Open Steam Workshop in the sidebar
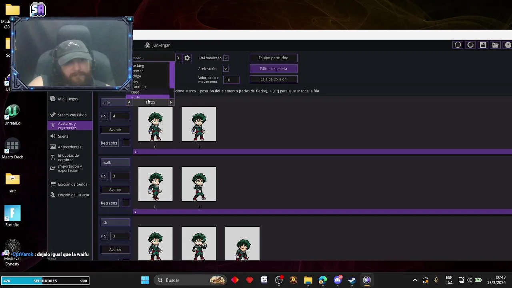The width and height of the screenshot is (512, 288). [70, 115]
